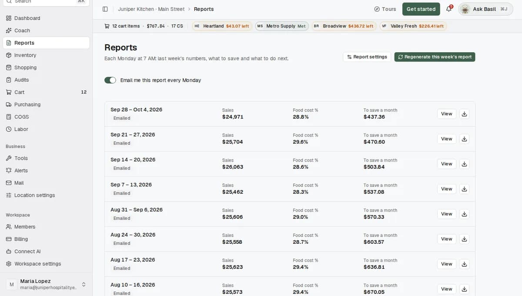Image resolution: width=522 pixels, height=296 pixels.
Task: Click 12 cart items summary
Action: coord(126,26)
